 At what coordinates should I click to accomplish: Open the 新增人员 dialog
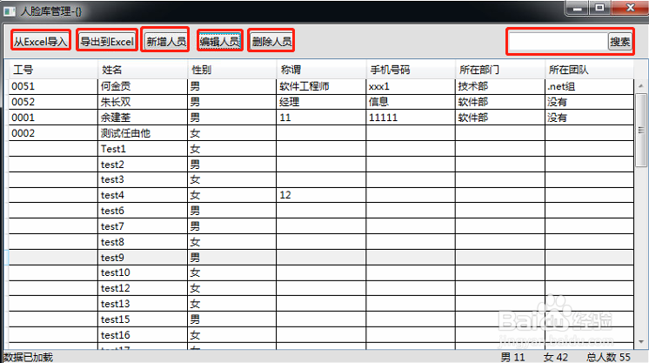165,41
